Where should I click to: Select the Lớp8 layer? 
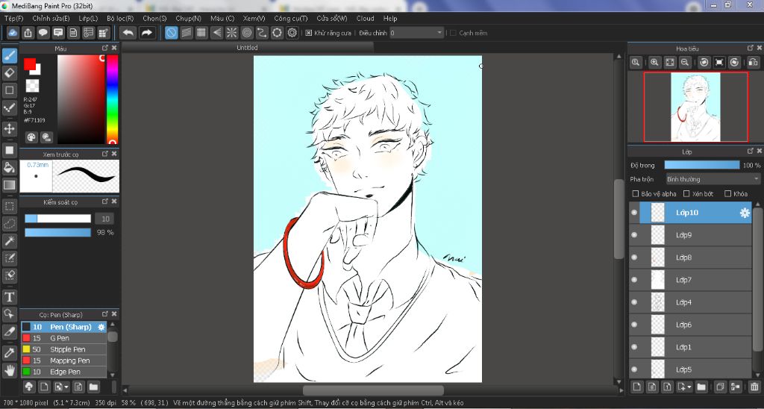690,257
